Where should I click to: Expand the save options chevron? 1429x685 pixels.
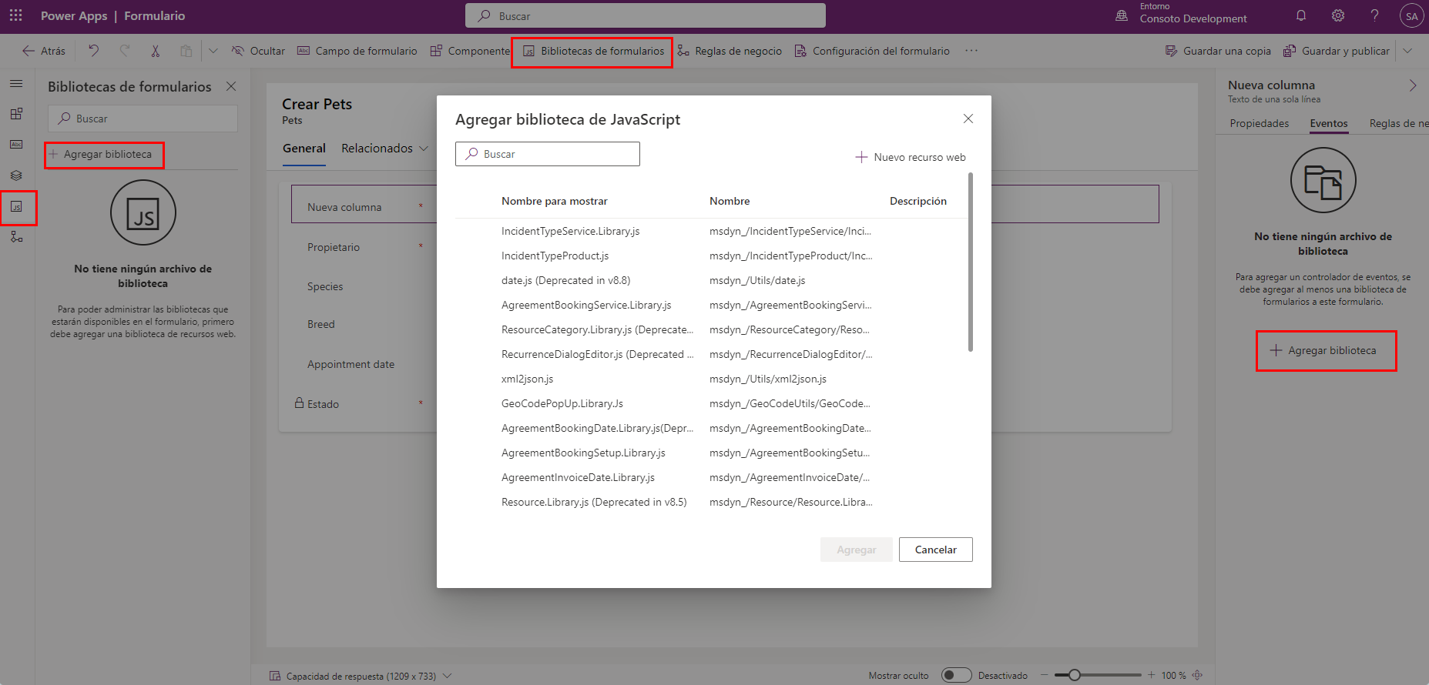(1407, 51)
